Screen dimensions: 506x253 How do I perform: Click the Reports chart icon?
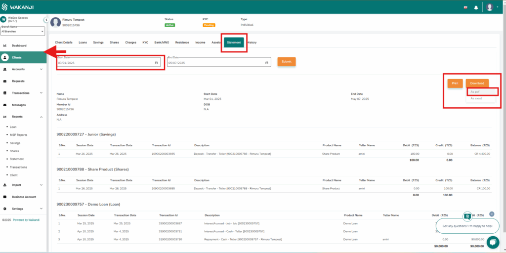(5, 117)
